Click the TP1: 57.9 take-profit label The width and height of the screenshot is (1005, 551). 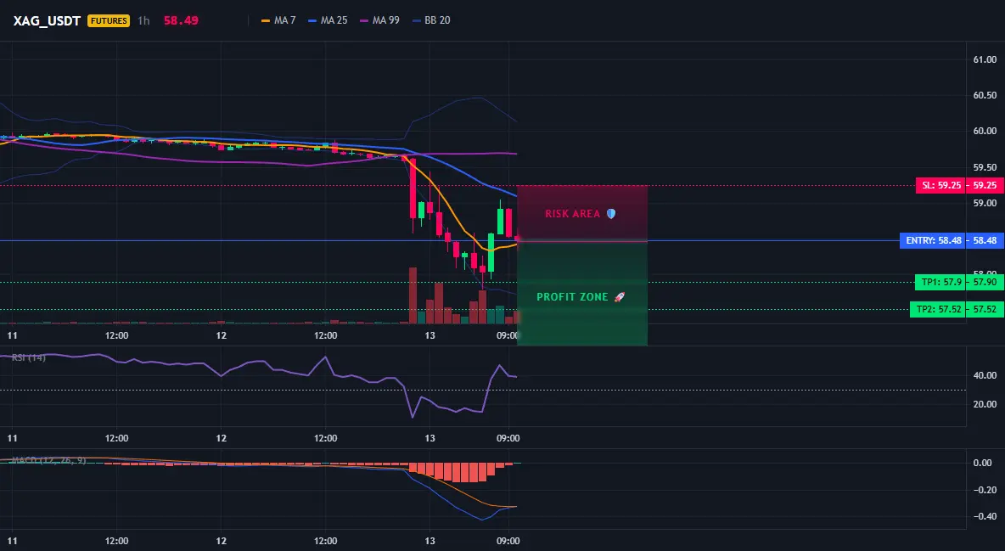940,282
